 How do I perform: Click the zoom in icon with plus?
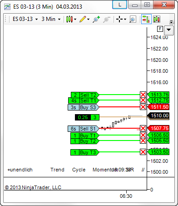pyautogui.click(x=96, y=19)
